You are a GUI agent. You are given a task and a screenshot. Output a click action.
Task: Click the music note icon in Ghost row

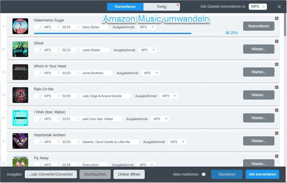[41, 50]
